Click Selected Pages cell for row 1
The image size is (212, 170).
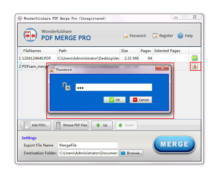click(171, 58)
